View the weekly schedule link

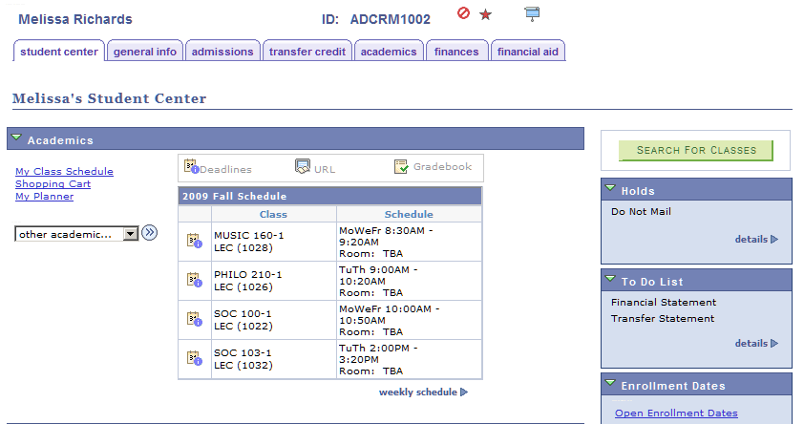click(418, 392)
